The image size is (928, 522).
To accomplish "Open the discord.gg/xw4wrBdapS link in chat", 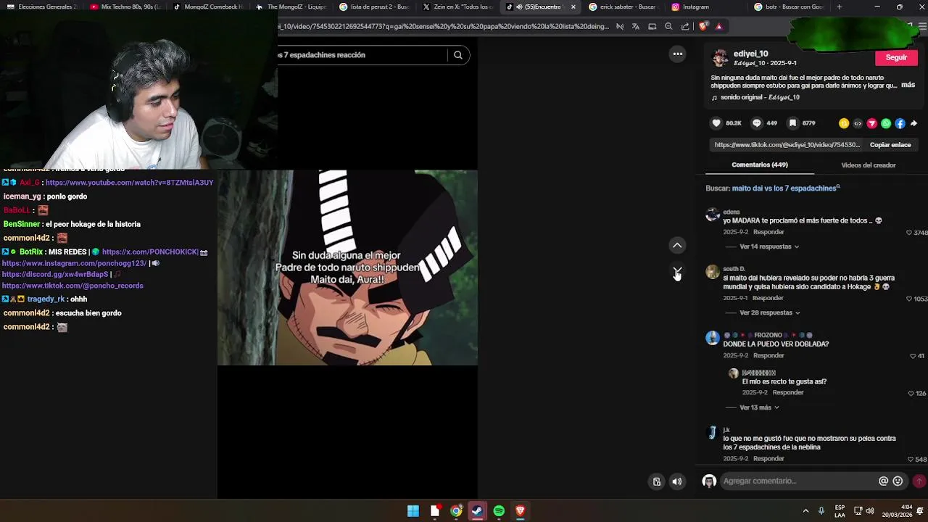I will pos(55,275).
